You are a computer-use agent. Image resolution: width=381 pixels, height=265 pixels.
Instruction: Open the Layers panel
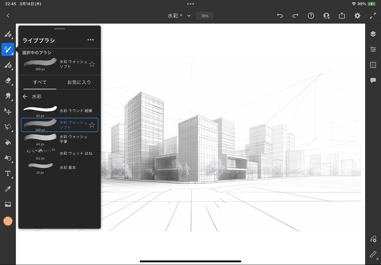[x=373, y=34]
